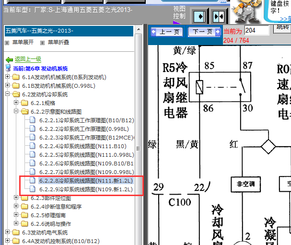The width and height of the screenshot is (291, 245).
Task: Click the 6.1B发动机机械系统 folder icon
Action: [x=16, y=85]
